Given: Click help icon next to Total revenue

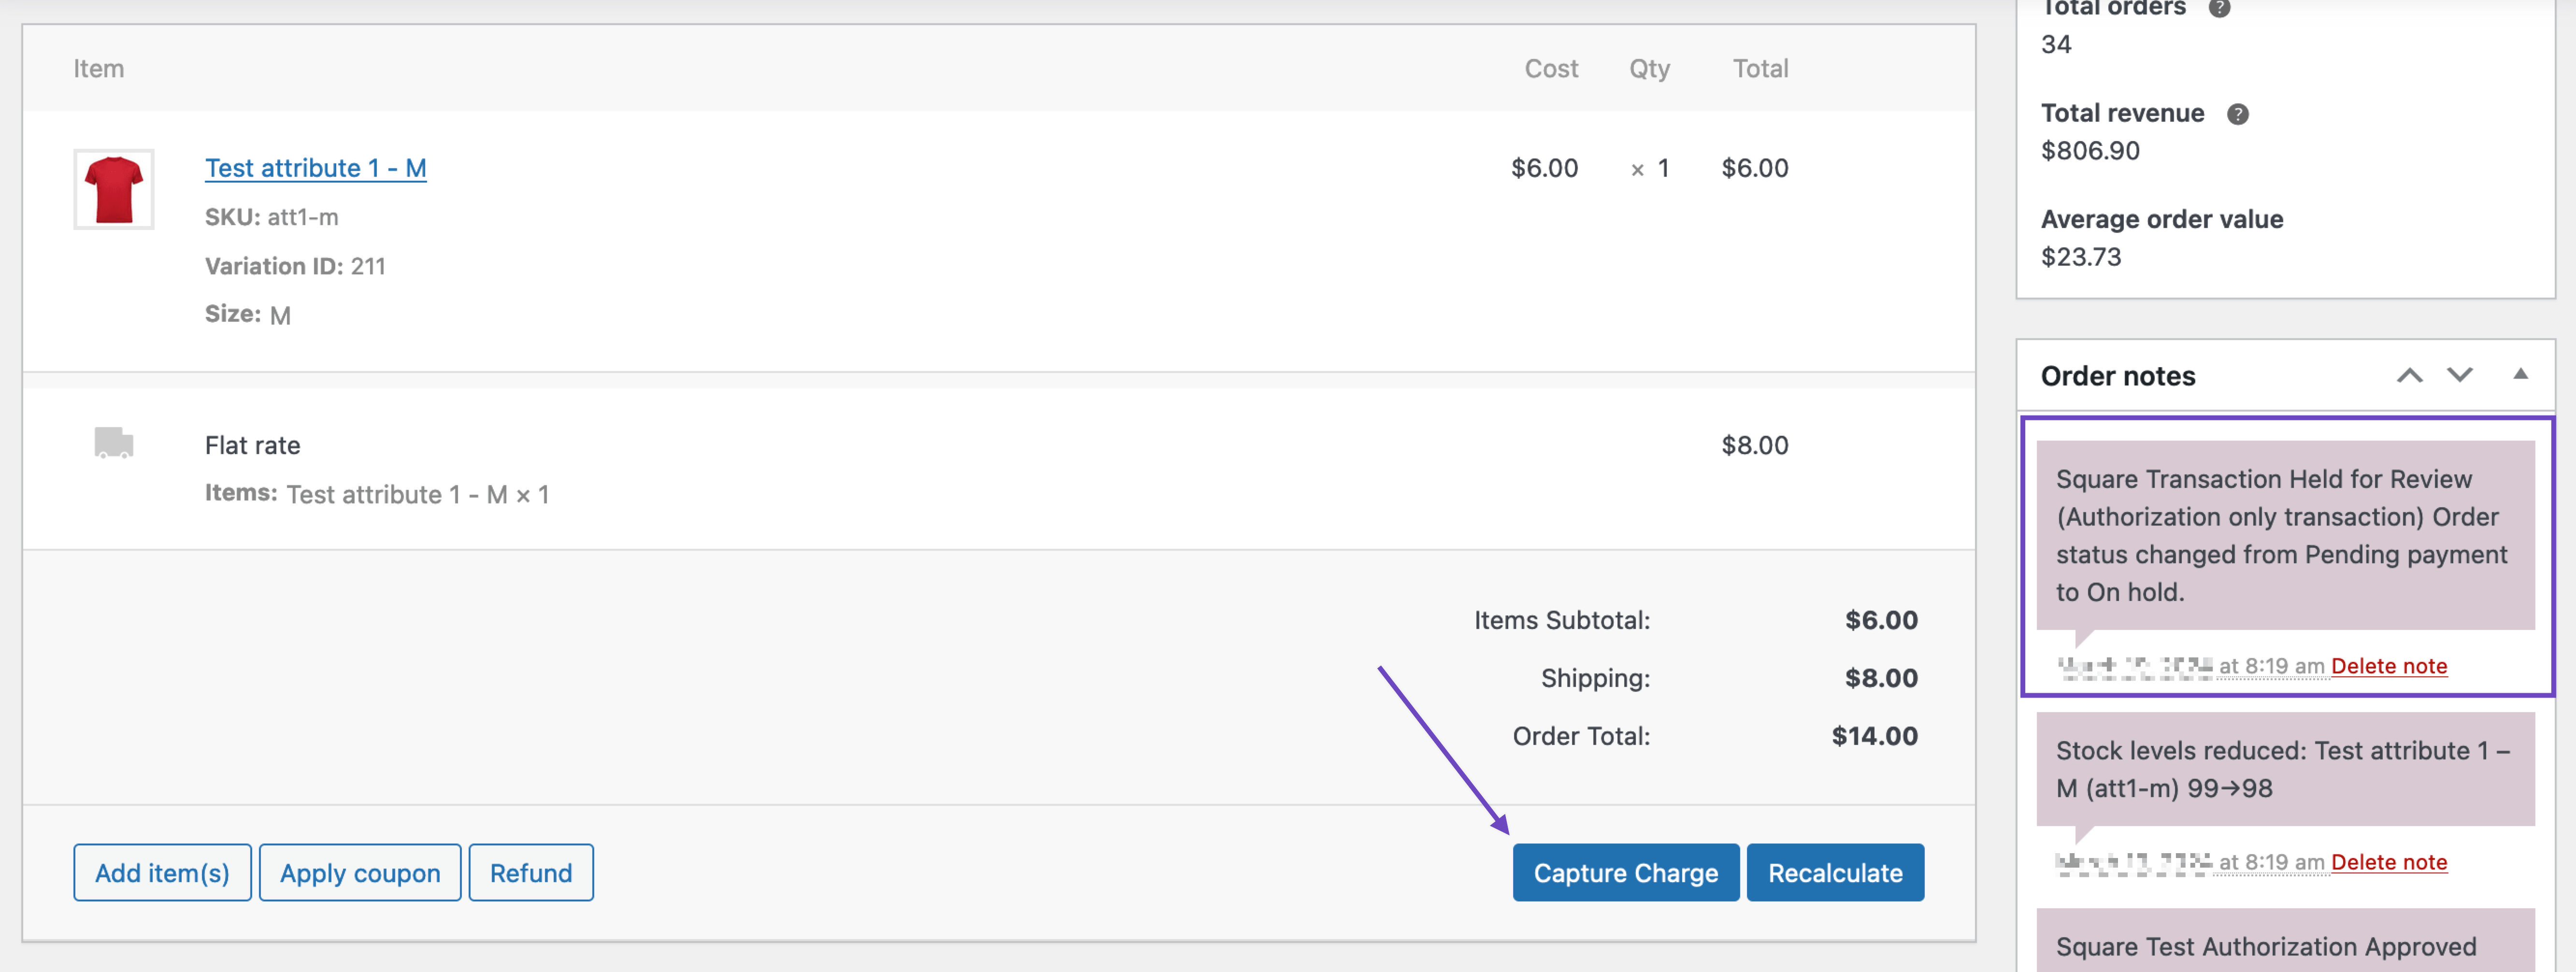Looking at the screenshot, I should (x=2237, y=114).
